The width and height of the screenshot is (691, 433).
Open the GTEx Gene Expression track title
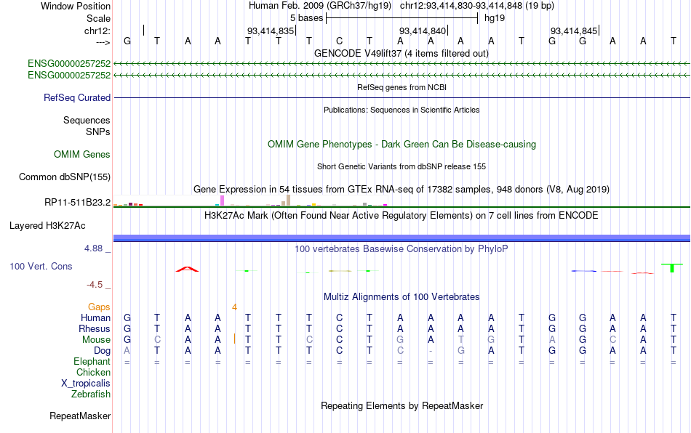point(401,189)
